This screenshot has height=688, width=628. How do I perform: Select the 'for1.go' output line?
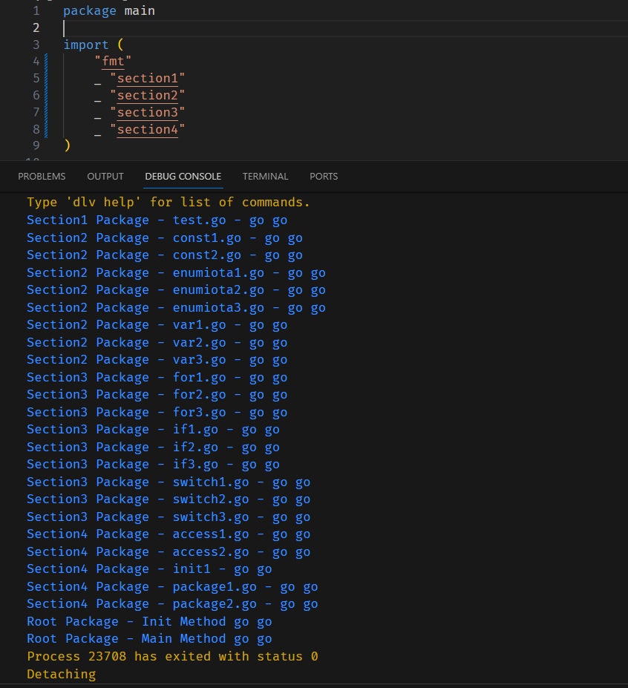pos(157,377)
